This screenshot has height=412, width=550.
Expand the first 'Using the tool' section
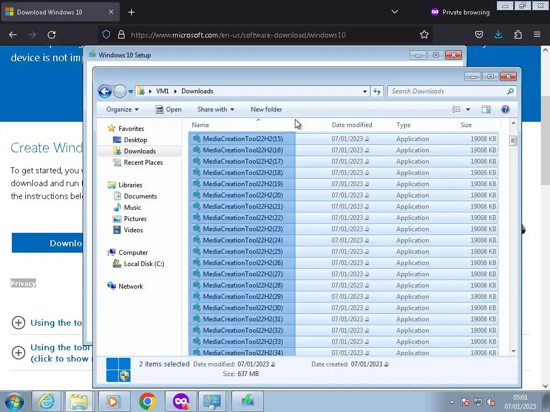18,322
